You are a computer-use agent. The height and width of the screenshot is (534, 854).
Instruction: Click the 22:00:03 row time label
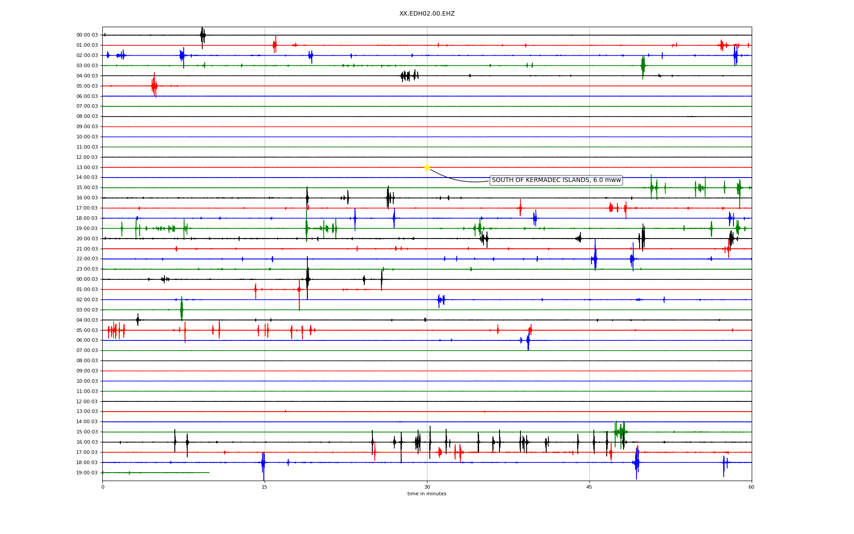point(87,259)
